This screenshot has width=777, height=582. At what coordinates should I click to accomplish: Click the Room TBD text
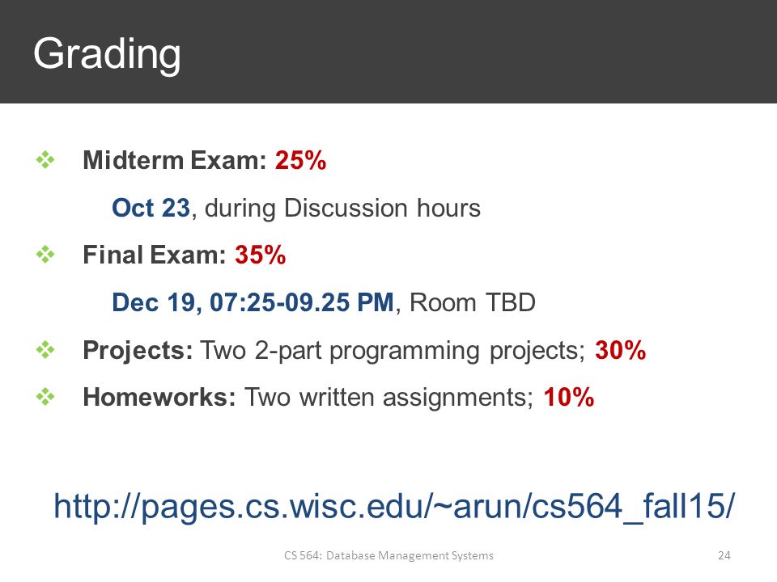click(x=473, y=303)
